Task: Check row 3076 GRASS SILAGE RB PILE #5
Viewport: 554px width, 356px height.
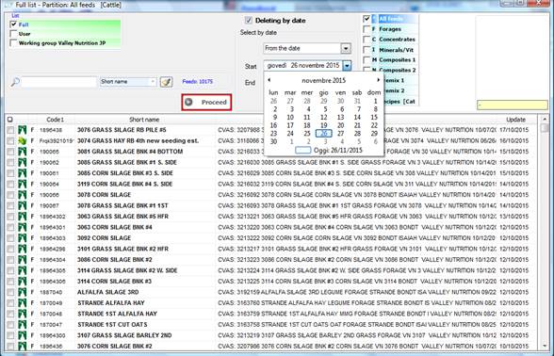Action: [x=11, y=130]
